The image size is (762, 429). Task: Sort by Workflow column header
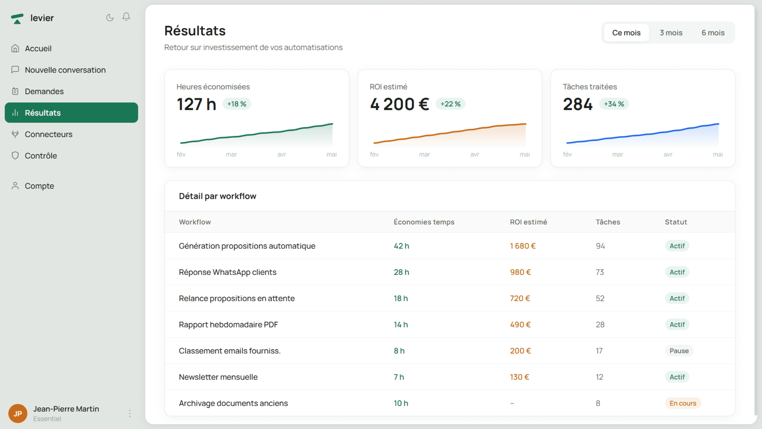(x=195, y=222)
